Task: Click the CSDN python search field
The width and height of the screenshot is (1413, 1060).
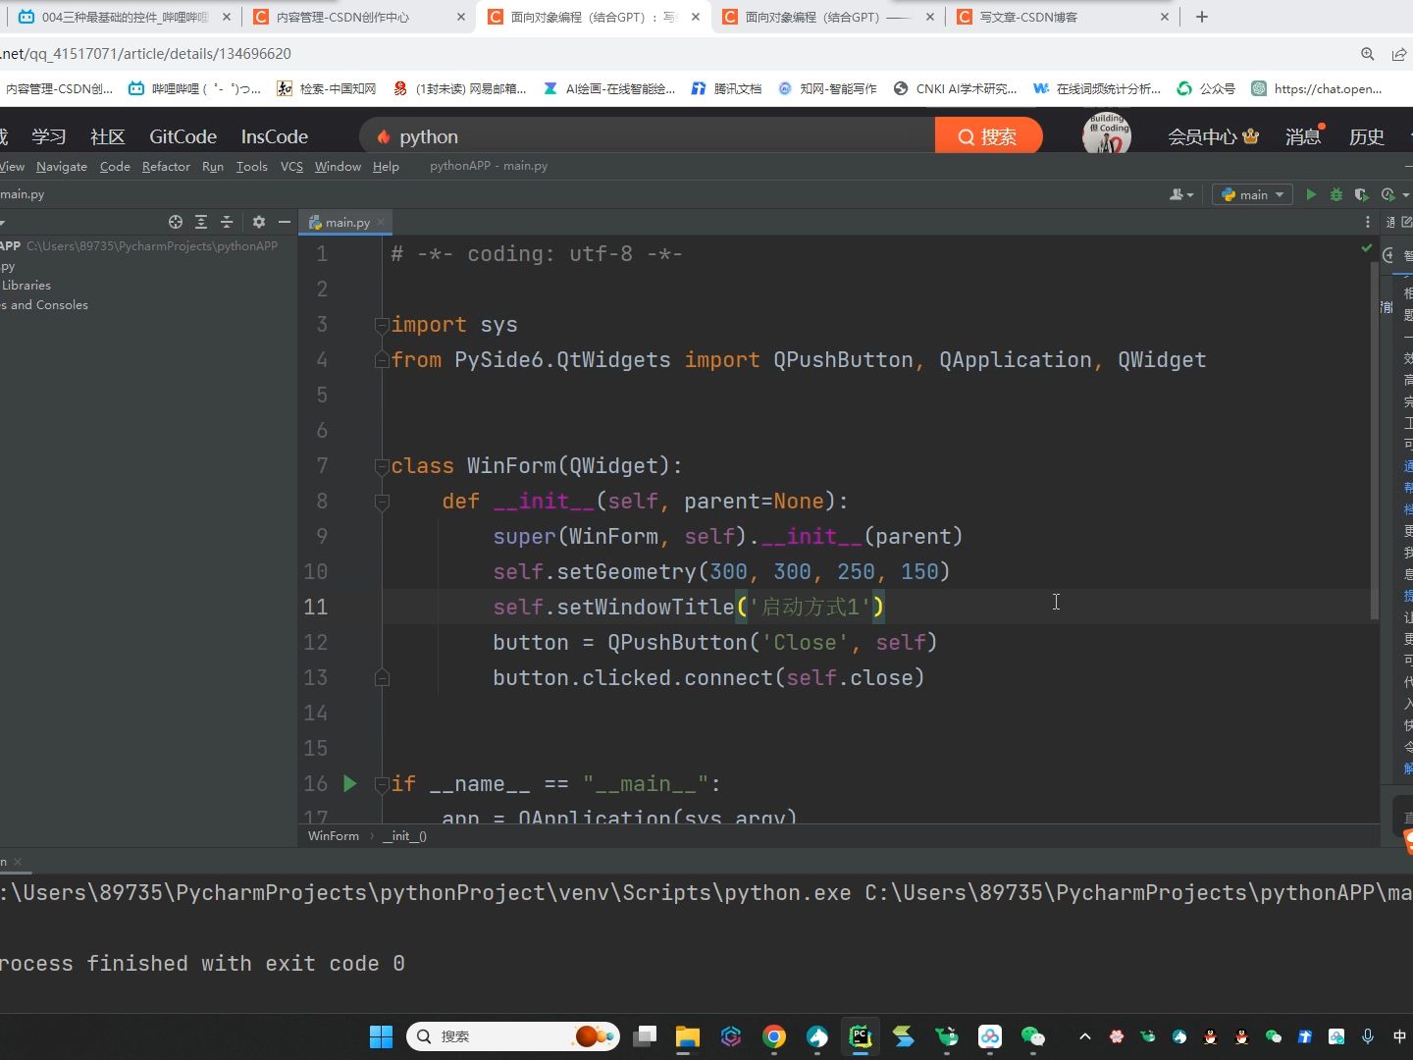Action: point(648,136)
